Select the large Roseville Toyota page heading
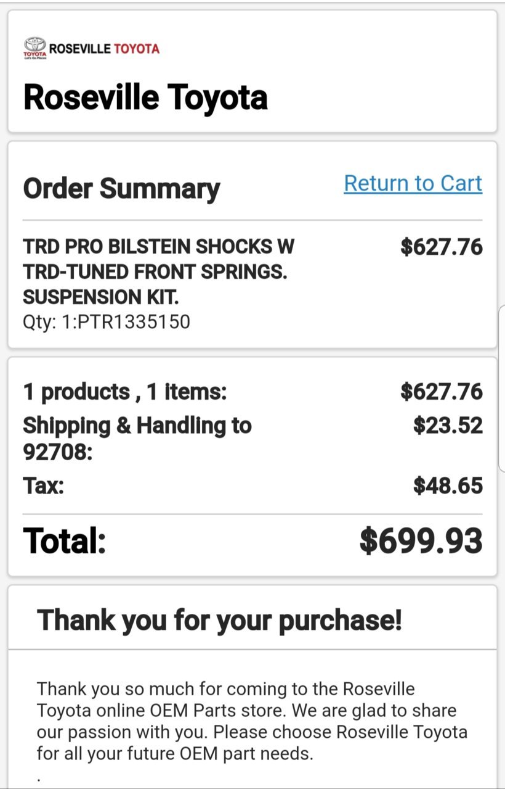The image size is (505, 789). point(145,97)
